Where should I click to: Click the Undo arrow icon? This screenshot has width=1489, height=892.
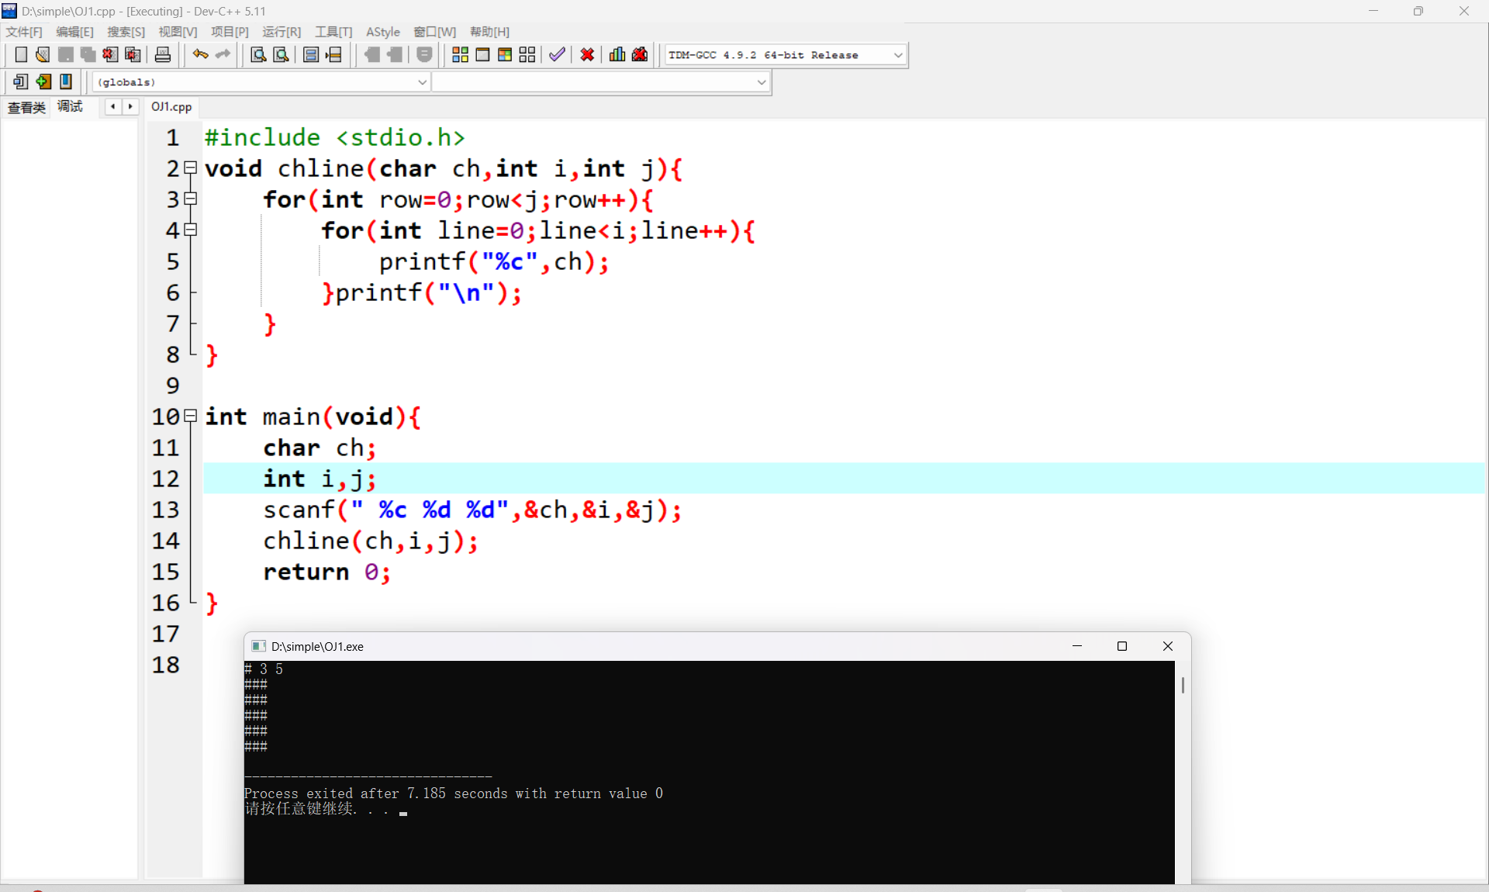200,54
